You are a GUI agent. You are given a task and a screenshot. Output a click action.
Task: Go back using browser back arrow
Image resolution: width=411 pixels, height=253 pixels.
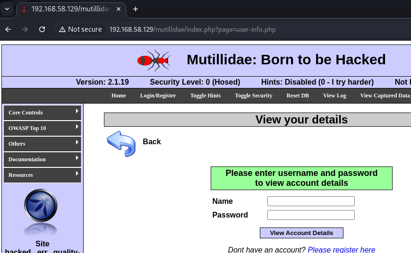[8, 29]
